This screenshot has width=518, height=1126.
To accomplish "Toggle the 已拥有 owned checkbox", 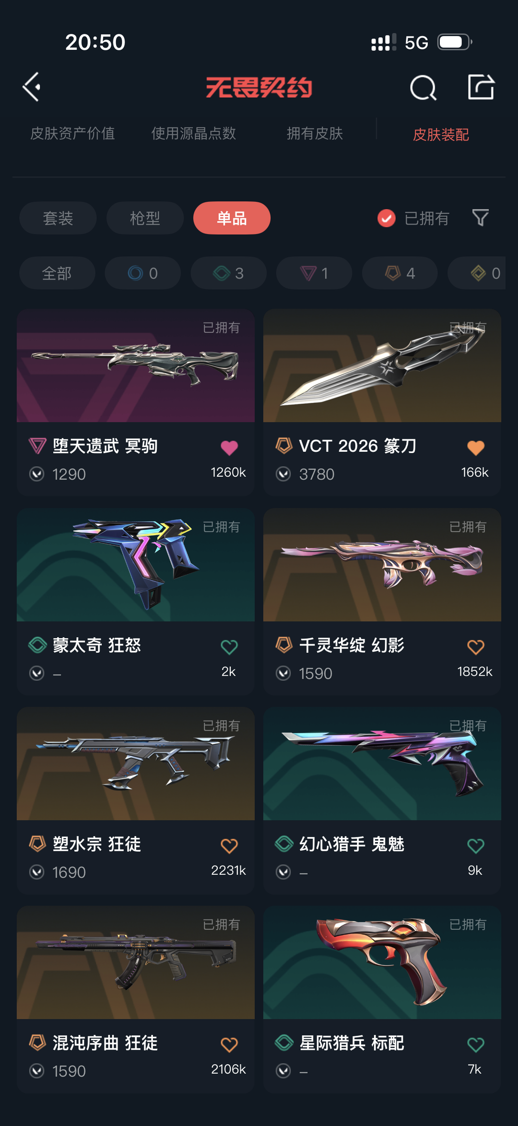I will tap(387, 218).
